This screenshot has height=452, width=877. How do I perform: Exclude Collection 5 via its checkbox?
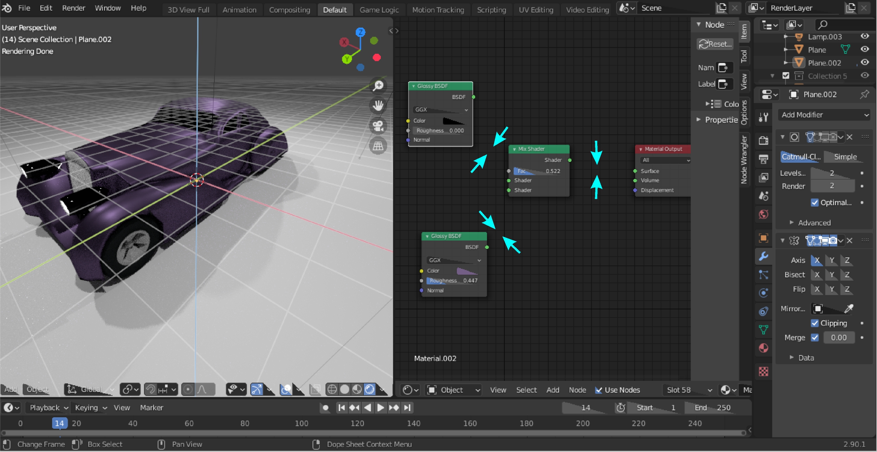[786, 76]
